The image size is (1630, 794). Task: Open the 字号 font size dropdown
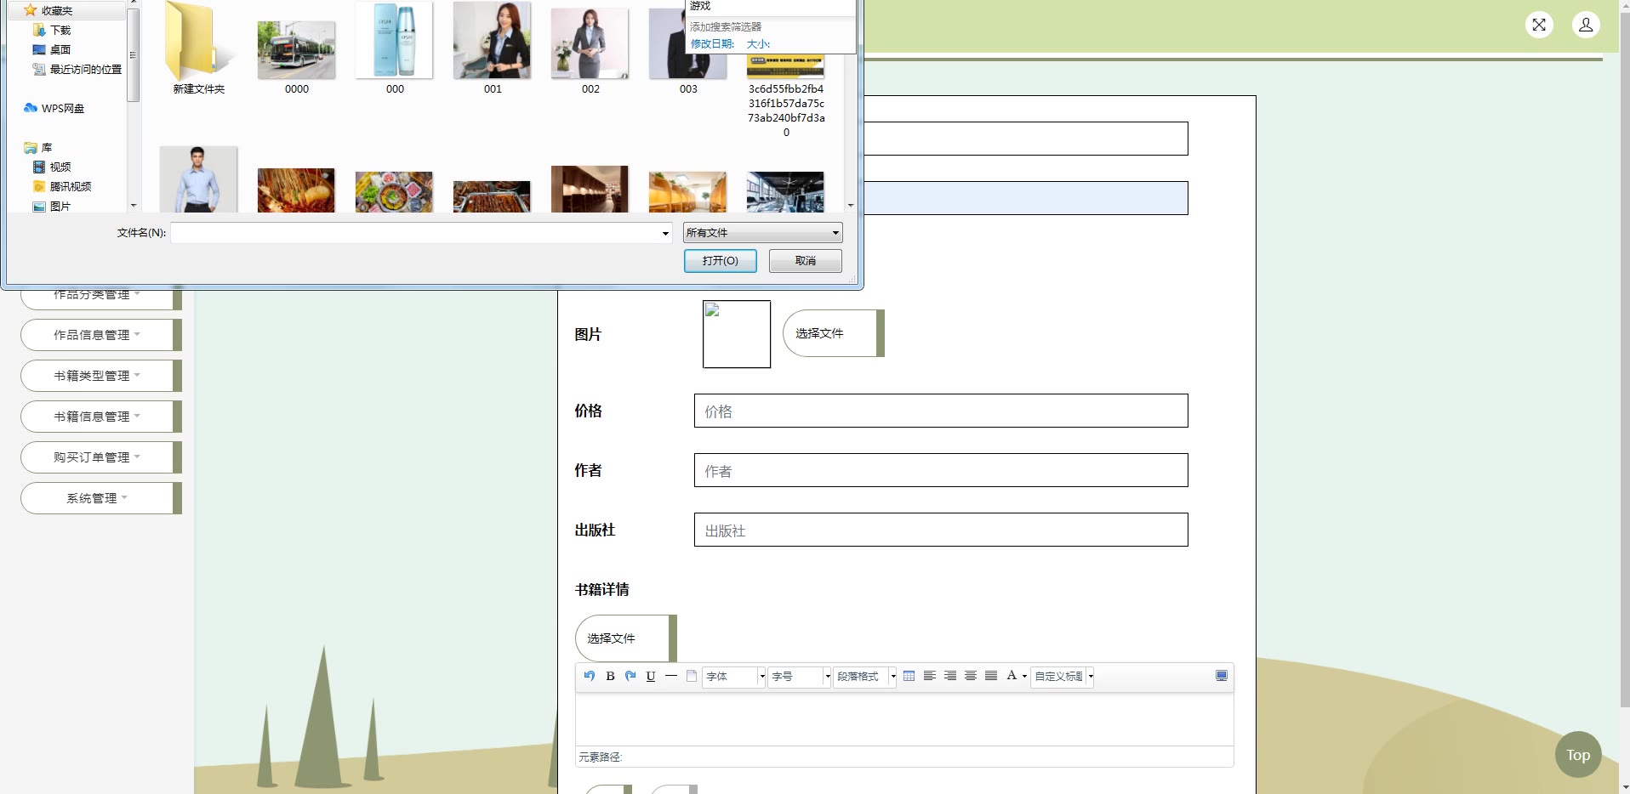pyautogui.click(x=800, y=677)
